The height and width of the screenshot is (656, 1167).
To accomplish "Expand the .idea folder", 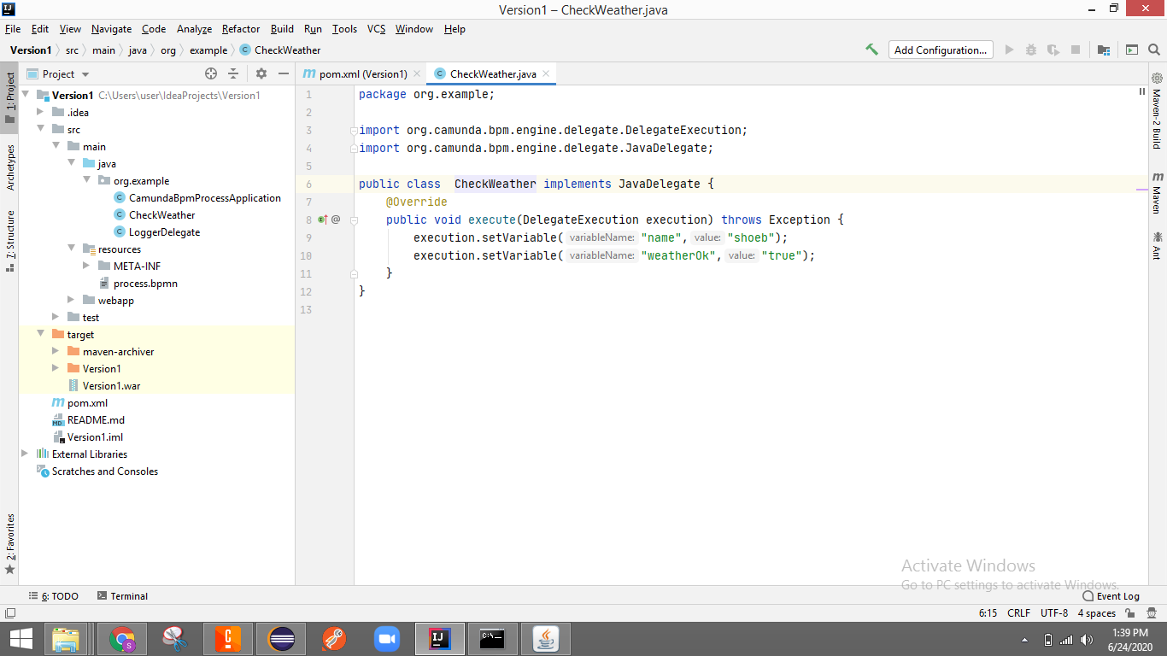I will (x=41, y=112).
